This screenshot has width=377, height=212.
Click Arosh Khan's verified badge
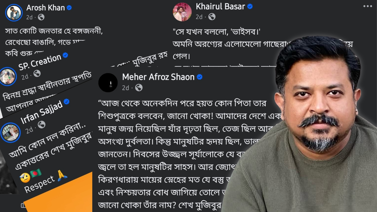(69, 8)
